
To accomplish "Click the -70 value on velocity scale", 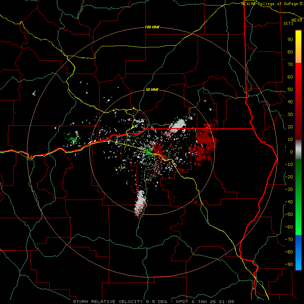I will tap(289, 239).
